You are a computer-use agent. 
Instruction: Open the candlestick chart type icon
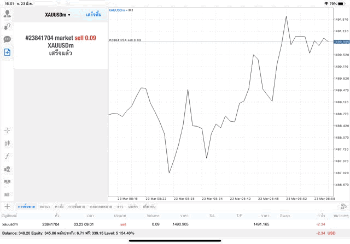point(7,144)
